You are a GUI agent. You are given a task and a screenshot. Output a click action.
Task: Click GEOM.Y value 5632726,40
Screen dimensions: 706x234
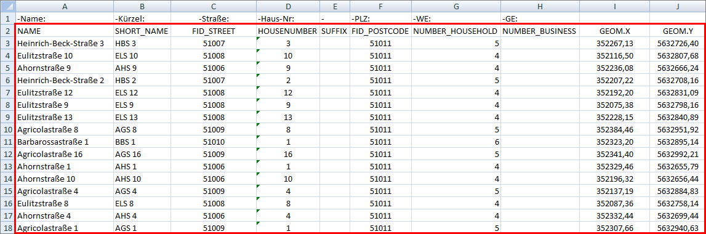[677, 44]
